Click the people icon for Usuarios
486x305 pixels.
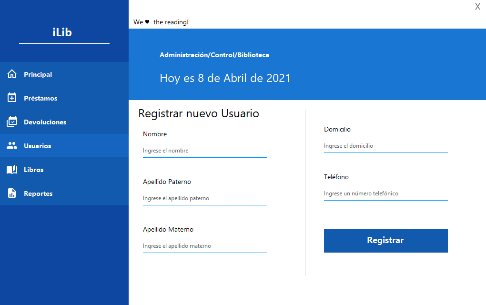pos(12,145)
